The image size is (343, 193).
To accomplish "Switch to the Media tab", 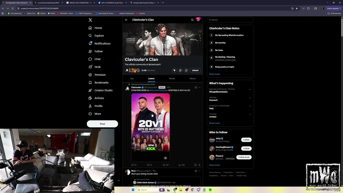I will 172,79.
